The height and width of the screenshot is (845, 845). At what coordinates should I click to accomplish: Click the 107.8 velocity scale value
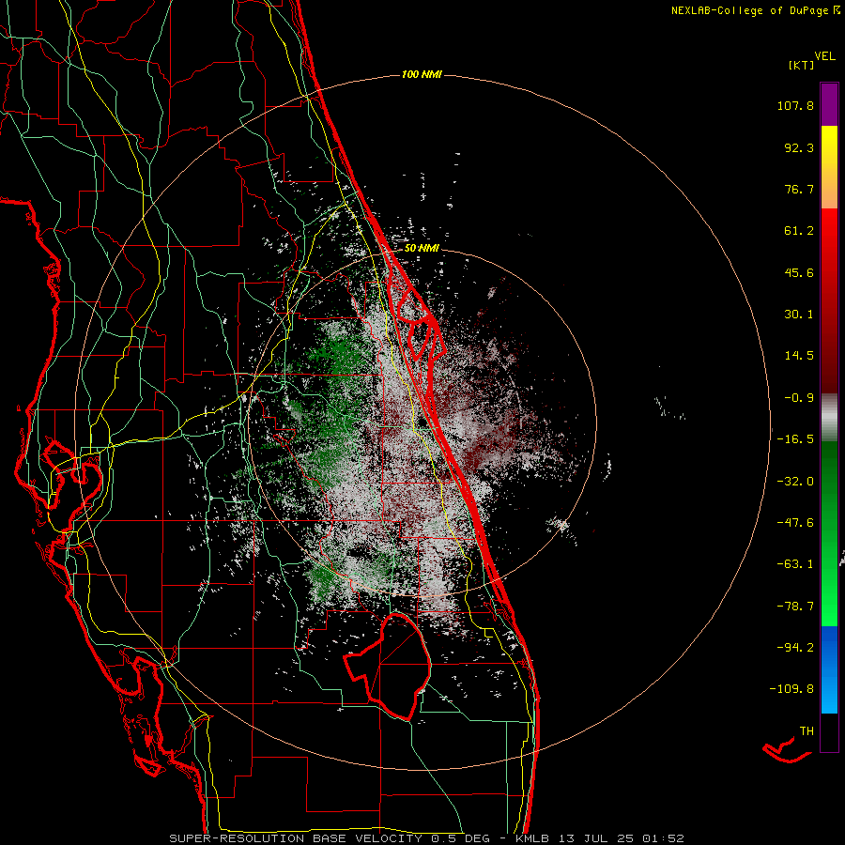795,105
